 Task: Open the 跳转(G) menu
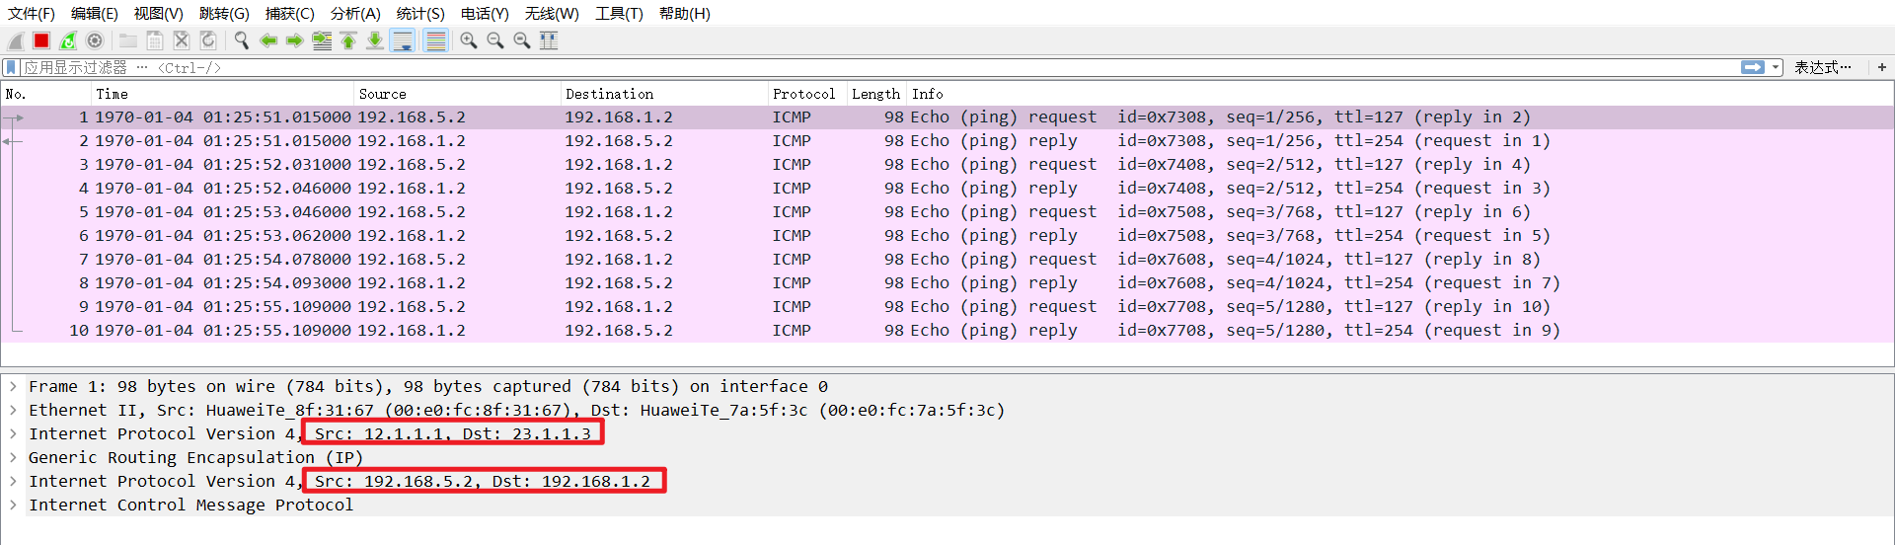point(224,13)
